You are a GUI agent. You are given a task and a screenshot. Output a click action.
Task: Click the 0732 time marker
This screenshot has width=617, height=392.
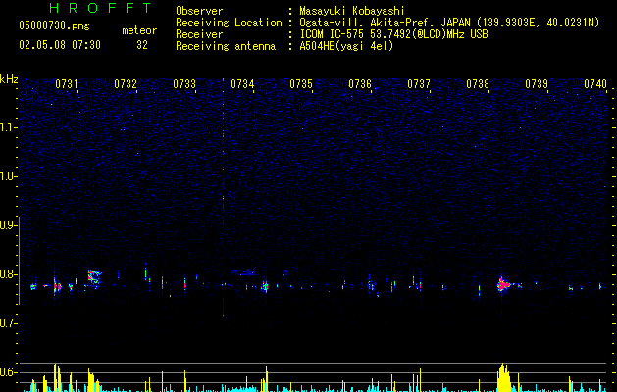[126, 84]
